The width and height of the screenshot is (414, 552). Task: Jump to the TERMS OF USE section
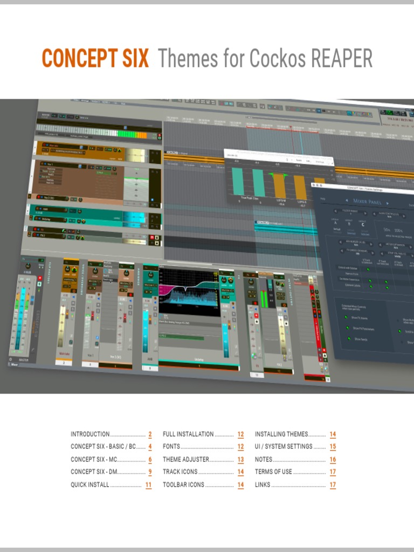[295, 472]
